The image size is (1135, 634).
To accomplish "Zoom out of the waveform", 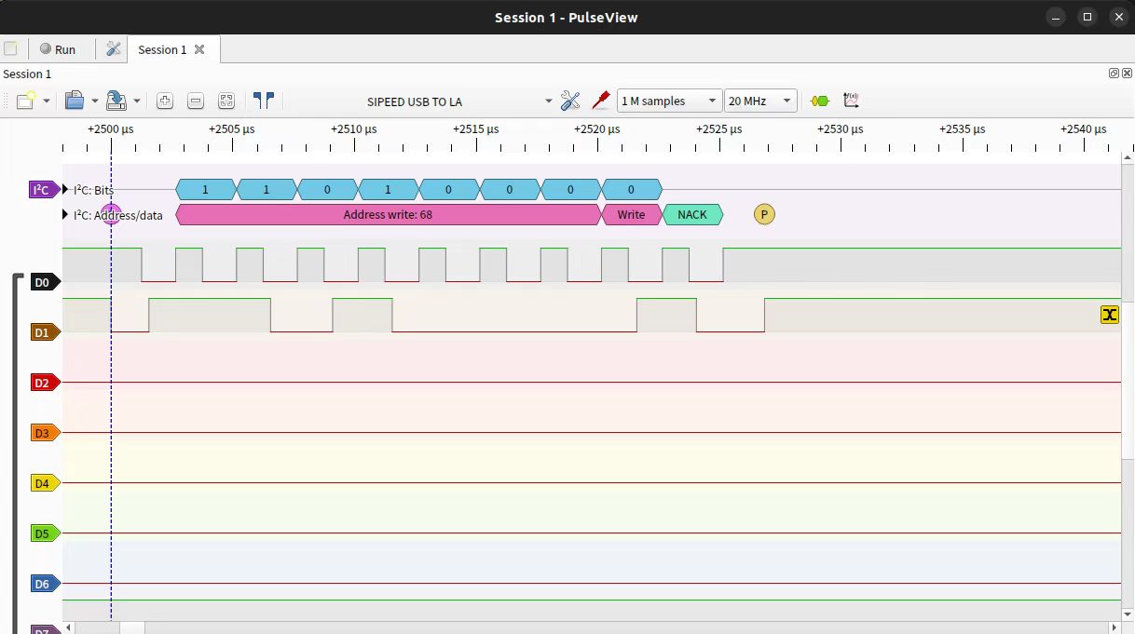I will coord(196,101).
